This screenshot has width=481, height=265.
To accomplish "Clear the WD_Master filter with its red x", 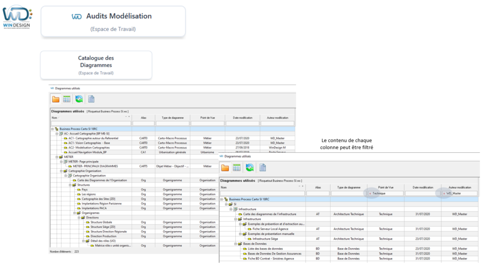I will (444, 194).
